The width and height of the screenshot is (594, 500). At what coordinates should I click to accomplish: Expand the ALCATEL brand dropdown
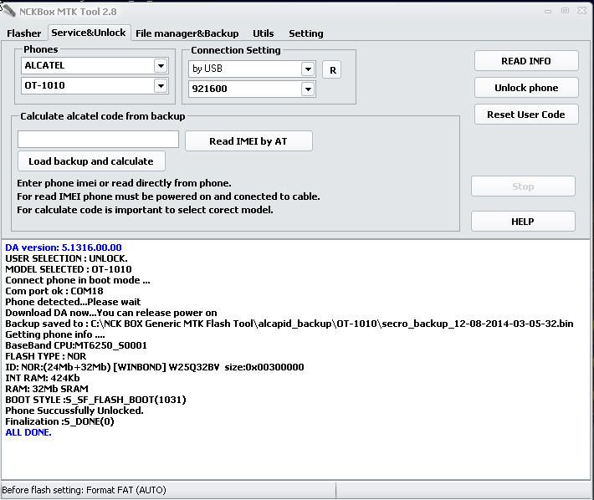tap(161, 66)
